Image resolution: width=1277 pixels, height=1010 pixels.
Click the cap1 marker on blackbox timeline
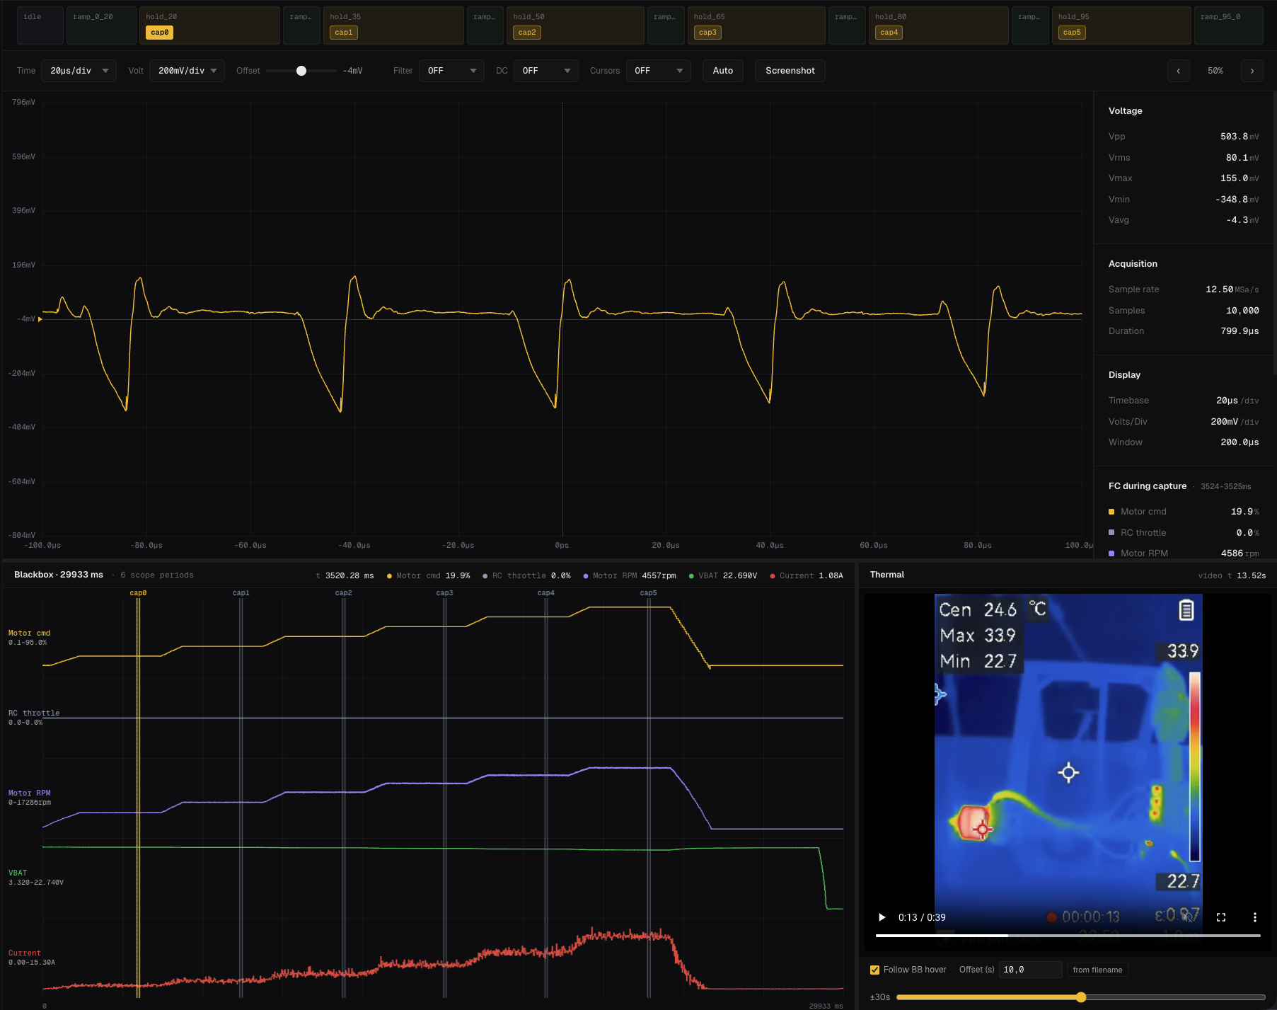point(241,593)
